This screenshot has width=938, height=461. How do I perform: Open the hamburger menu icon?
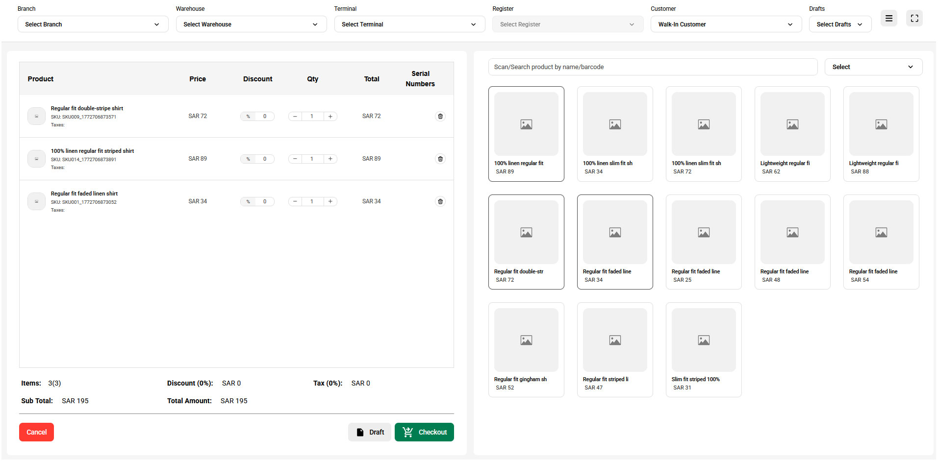coord(888,19)
